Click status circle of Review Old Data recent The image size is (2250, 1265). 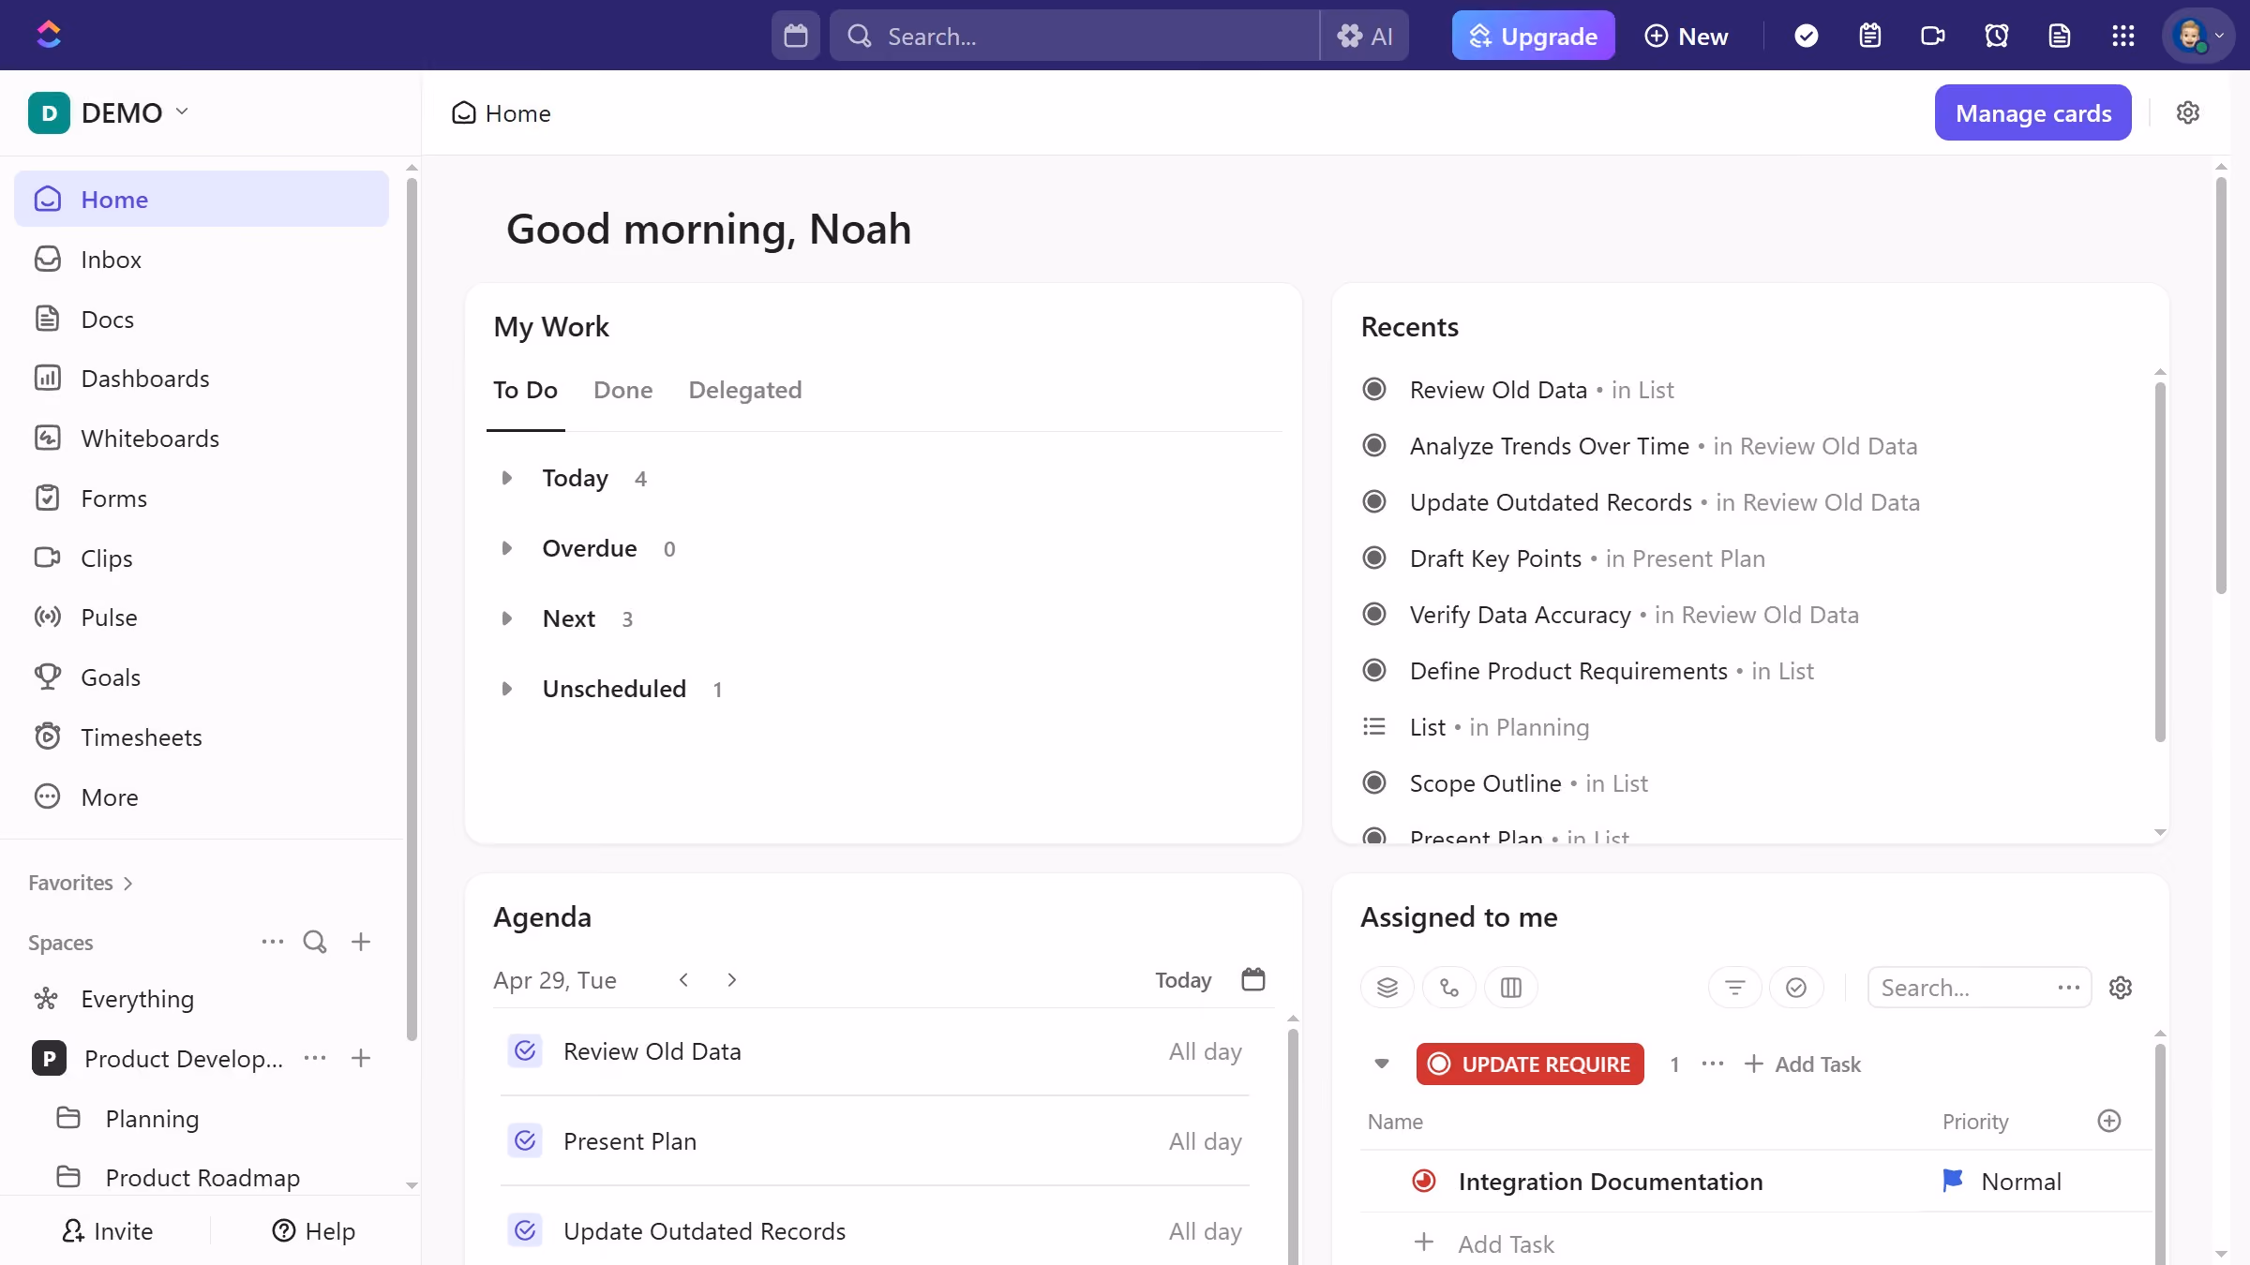click(x=1374, y=389)
